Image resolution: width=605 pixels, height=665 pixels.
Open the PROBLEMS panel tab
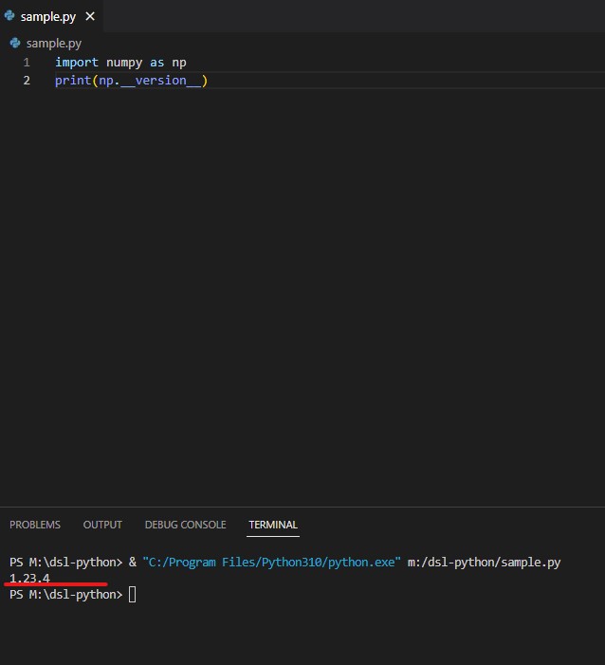[x=35, y=525]
